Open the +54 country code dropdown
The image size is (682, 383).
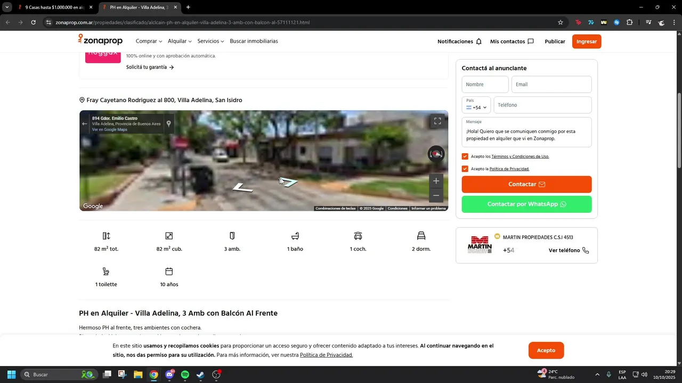click(x=476, y=105)
